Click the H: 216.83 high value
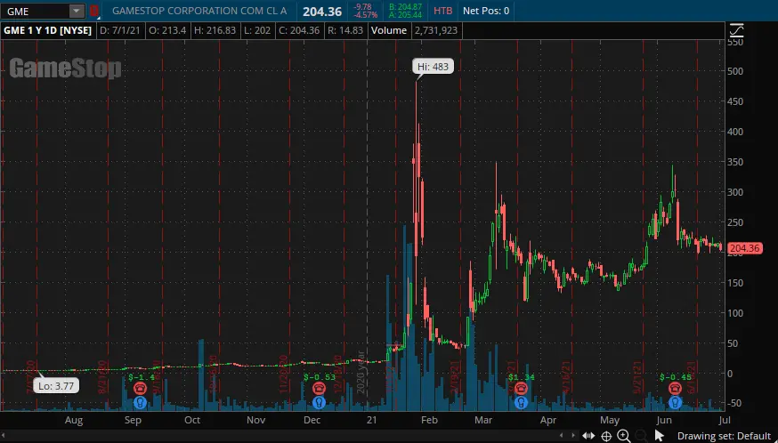This screenshot has height=443, width=778. tap(215, 30)
